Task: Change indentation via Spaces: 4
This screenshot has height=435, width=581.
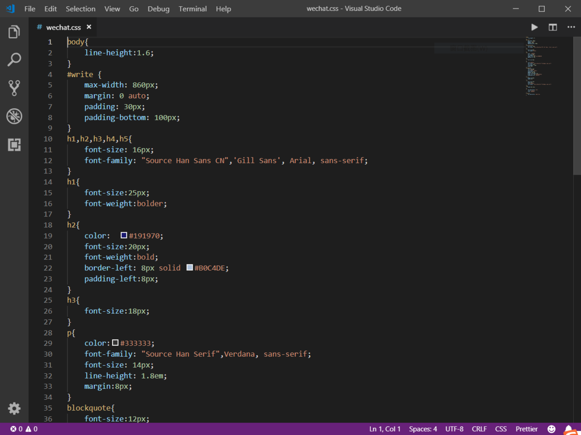Action: (423, 429)
